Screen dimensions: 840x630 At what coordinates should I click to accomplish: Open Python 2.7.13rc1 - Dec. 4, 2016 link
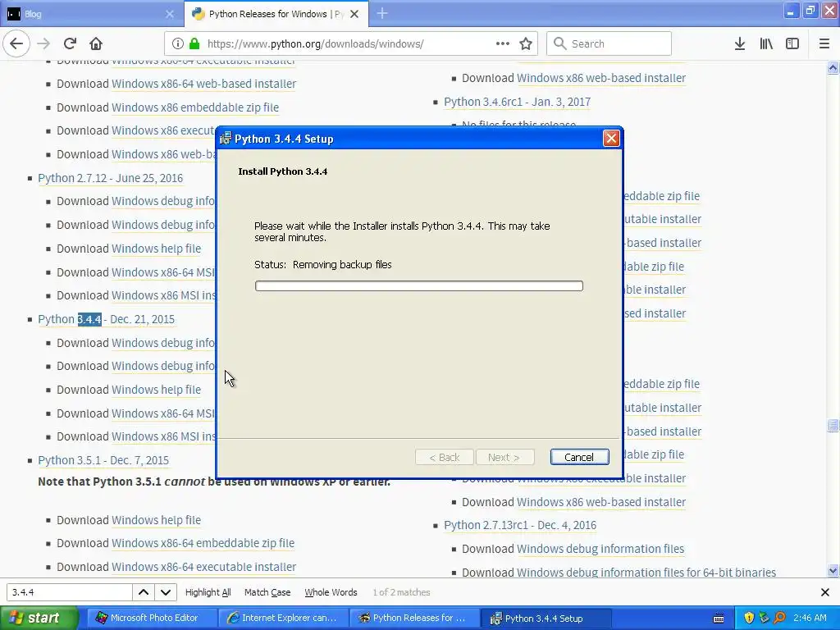pyautogui.click(x=519, y=525)
